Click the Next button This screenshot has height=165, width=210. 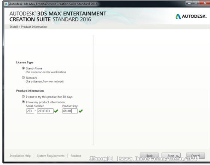(171, 156)
